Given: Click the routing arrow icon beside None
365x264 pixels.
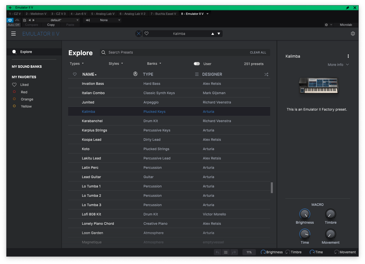Looking at the screenshot, I should pyautogui.click(x=88, y=20).
